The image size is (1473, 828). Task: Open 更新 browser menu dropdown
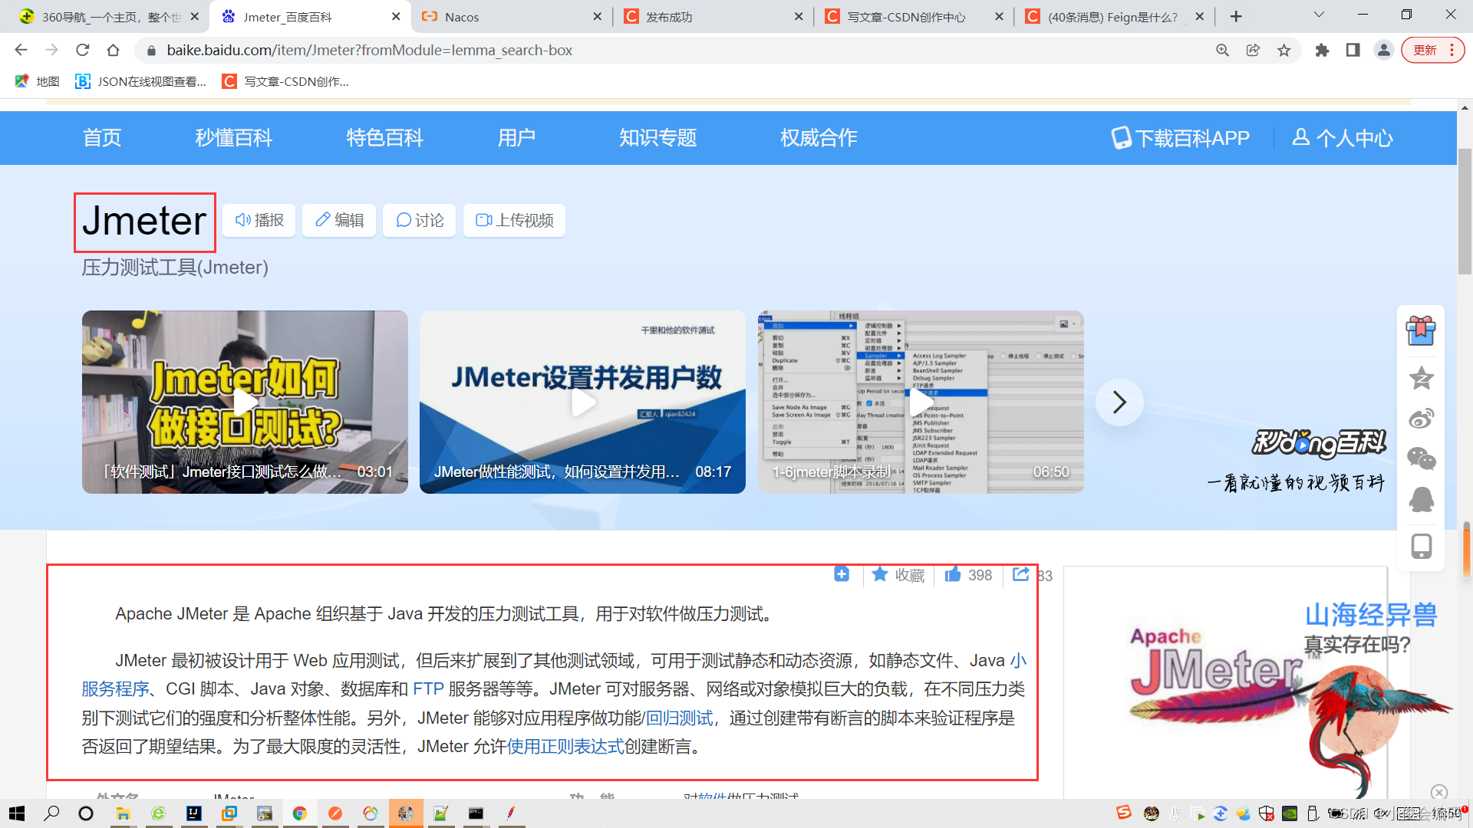[1432, 51]
